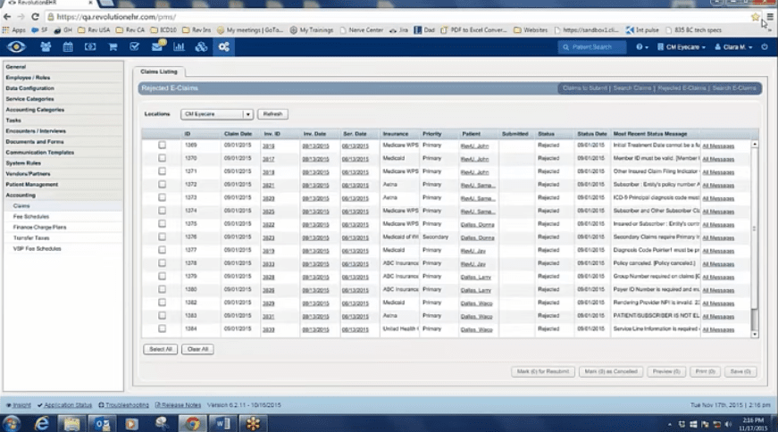
Task: Tick the checkbox for claim 1373
Action: [162, 197]
